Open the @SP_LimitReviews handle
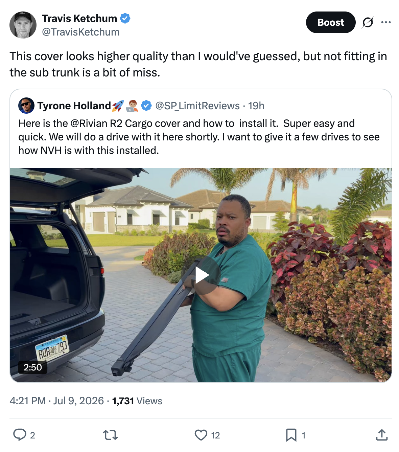 [197, 106]
